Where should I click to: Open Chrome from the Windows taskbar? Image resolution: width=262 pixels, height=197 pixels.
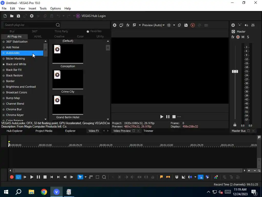click(44, 192)
